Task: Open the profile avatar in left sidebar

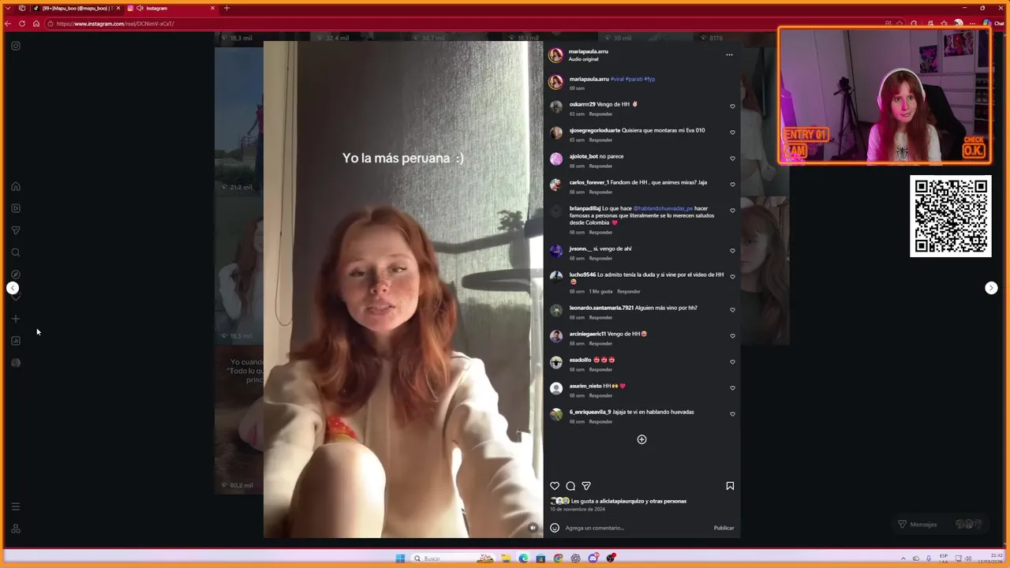Action: (x=15, y=363)
